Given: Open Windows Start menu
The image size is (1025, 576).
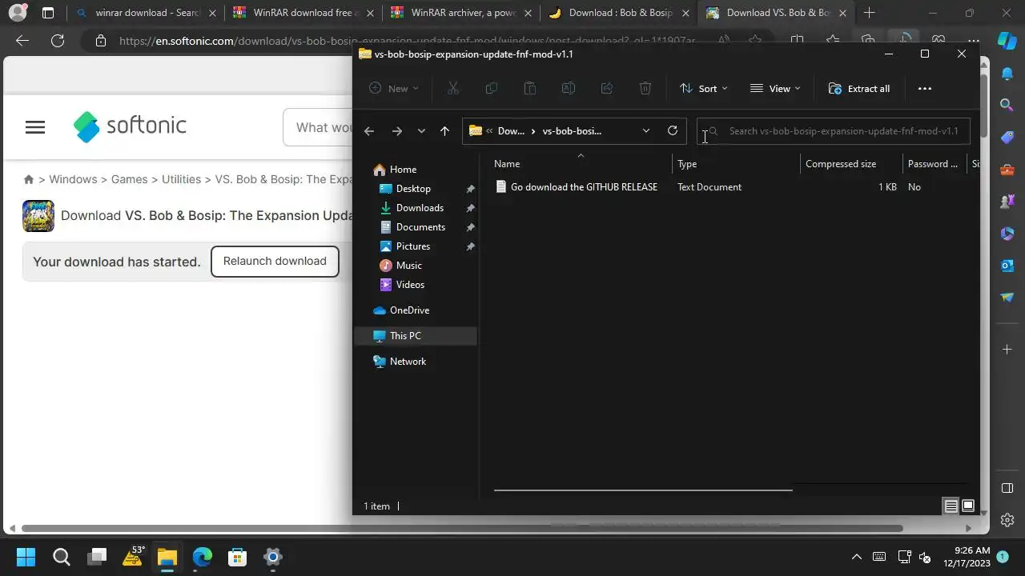Looking at the screenshot, I should 26,558.
